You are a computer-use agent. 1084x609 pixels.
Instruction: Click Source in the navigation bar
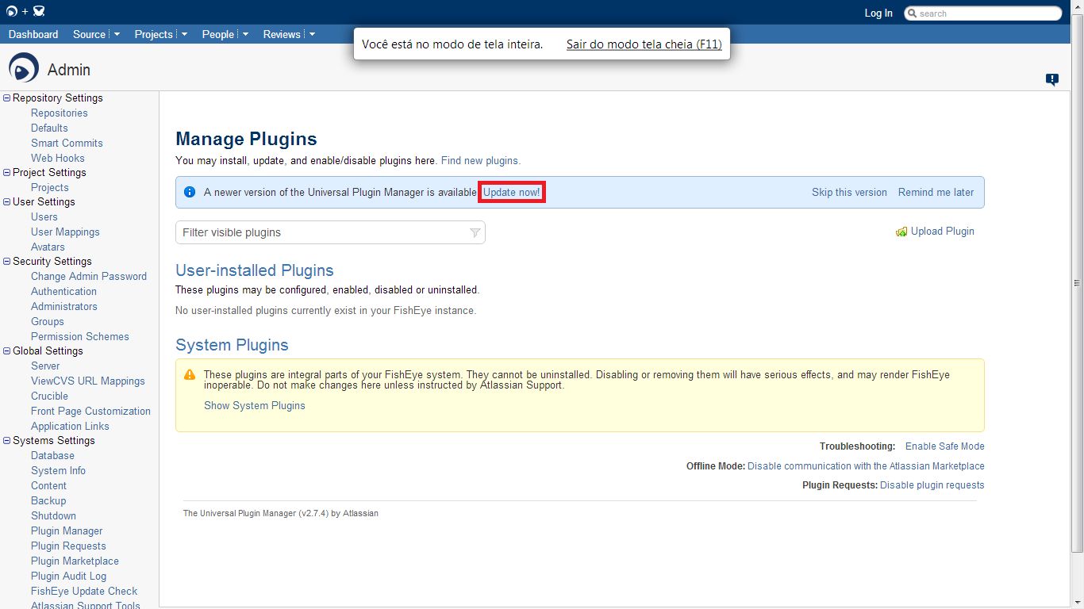tap(89, 34)
